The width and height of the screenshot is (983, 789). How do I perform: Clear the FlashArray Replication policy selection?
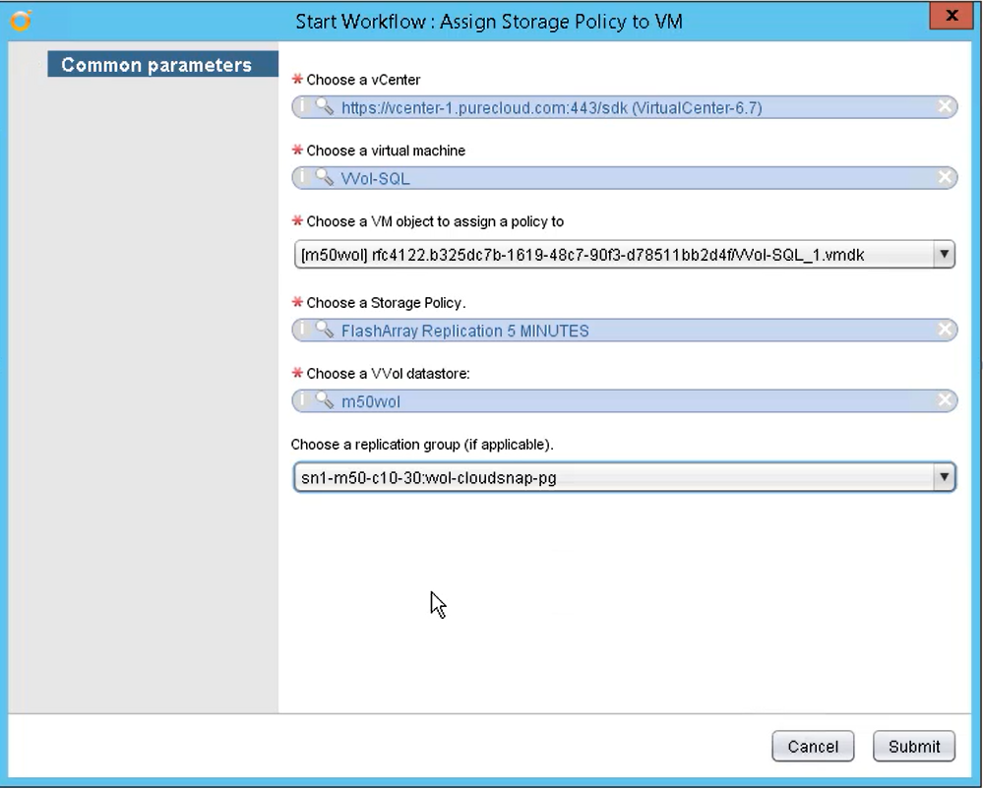pyautogui.click(x=945, y=330)
